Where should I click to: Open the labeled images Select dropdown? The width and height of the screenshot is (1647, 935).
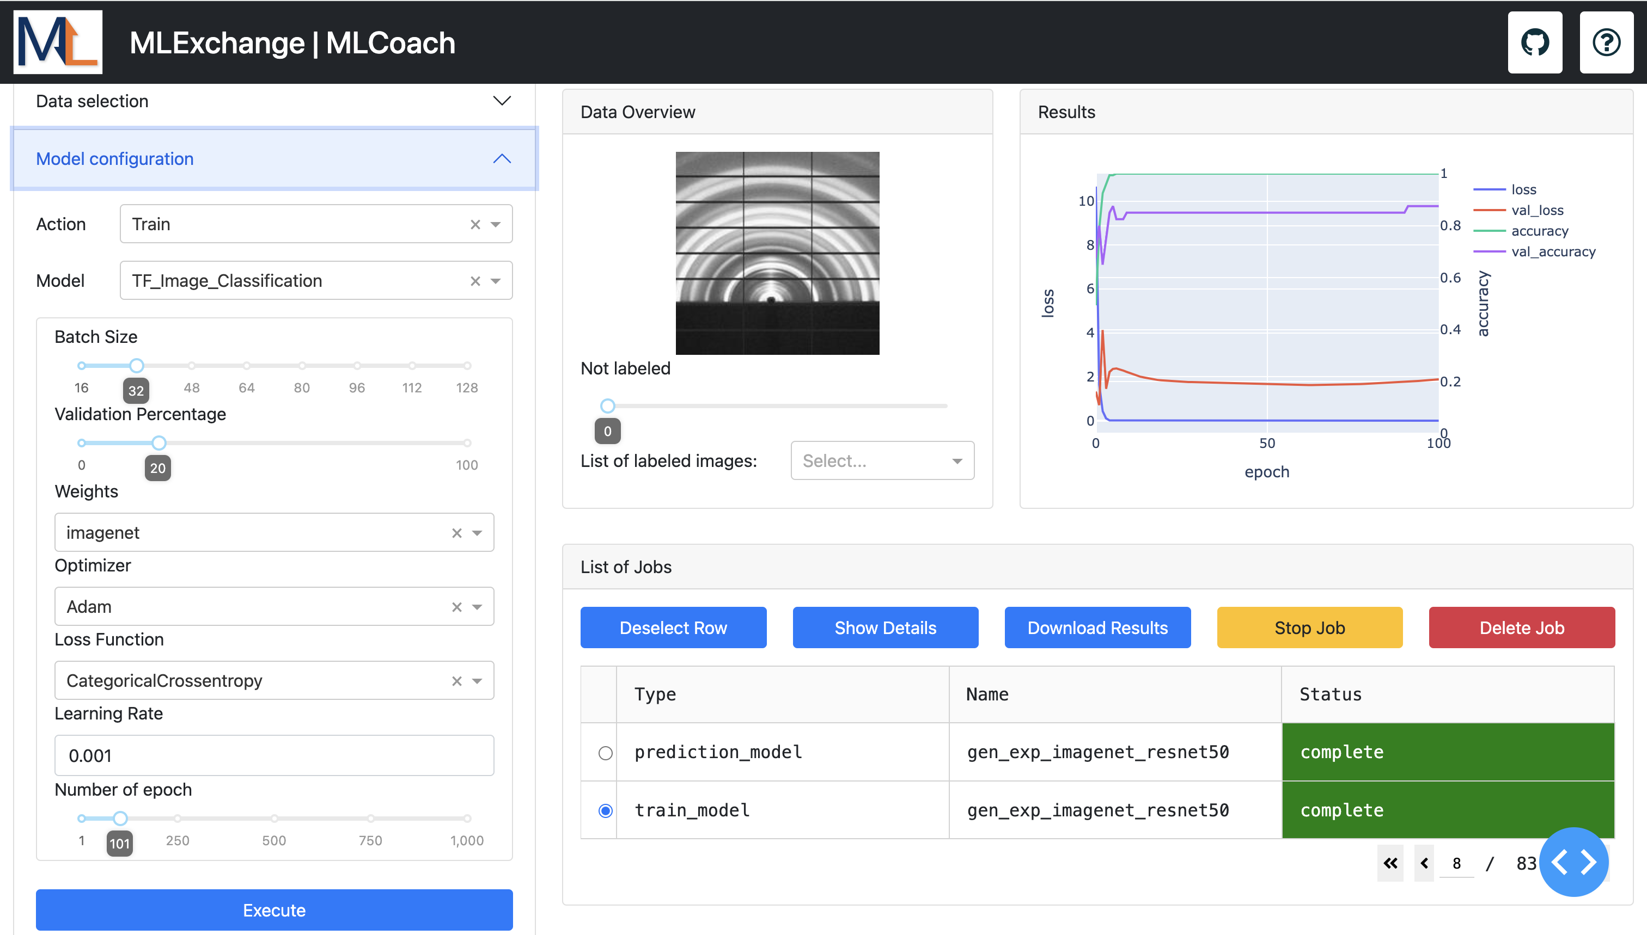pos(882,460)
